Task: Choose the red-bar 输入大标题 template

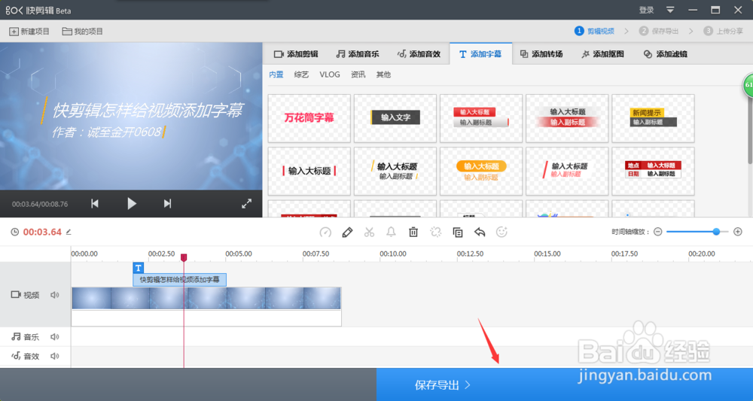Action: [309, 172]
